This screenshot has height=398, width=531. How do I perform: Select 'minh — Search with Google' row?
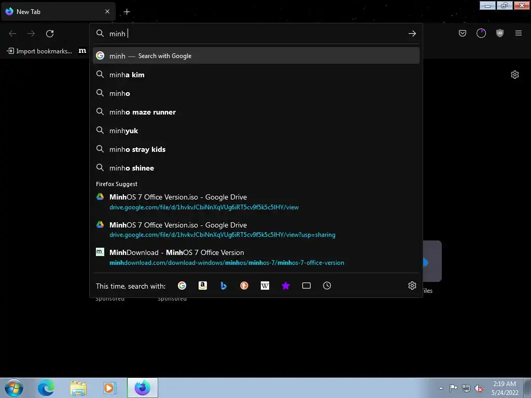point(256,56)
